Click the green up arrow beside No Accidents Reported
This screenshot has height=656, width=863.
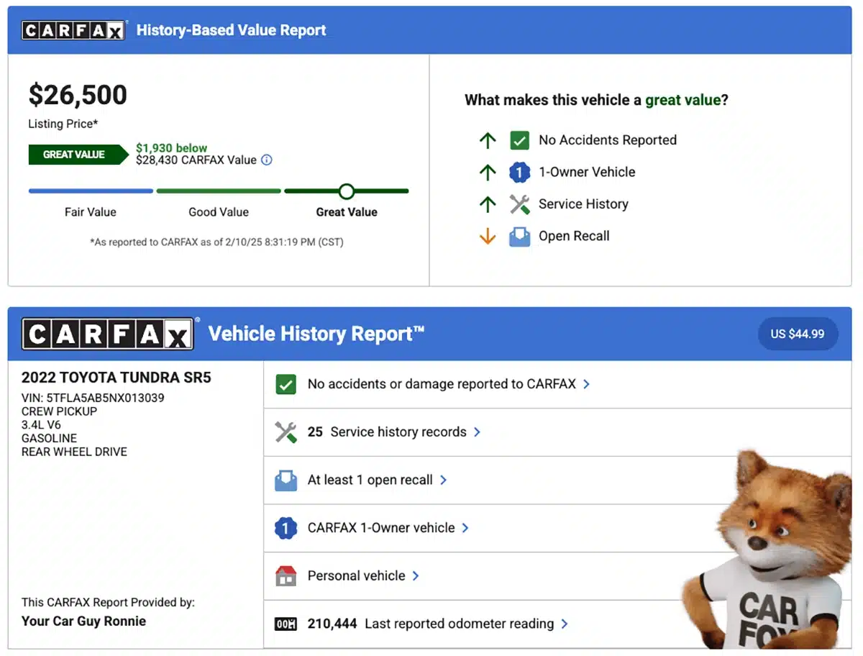click(488, 140)
